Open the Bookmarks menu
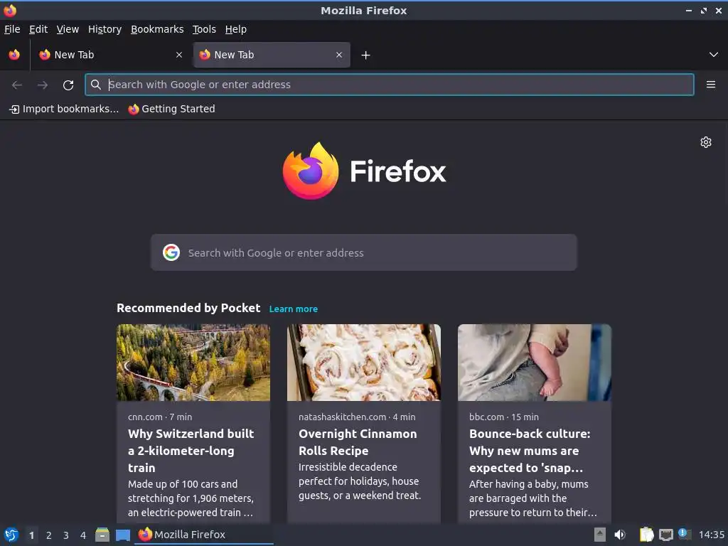The width and height of the screenshot is (728, 546). point(157,29)
